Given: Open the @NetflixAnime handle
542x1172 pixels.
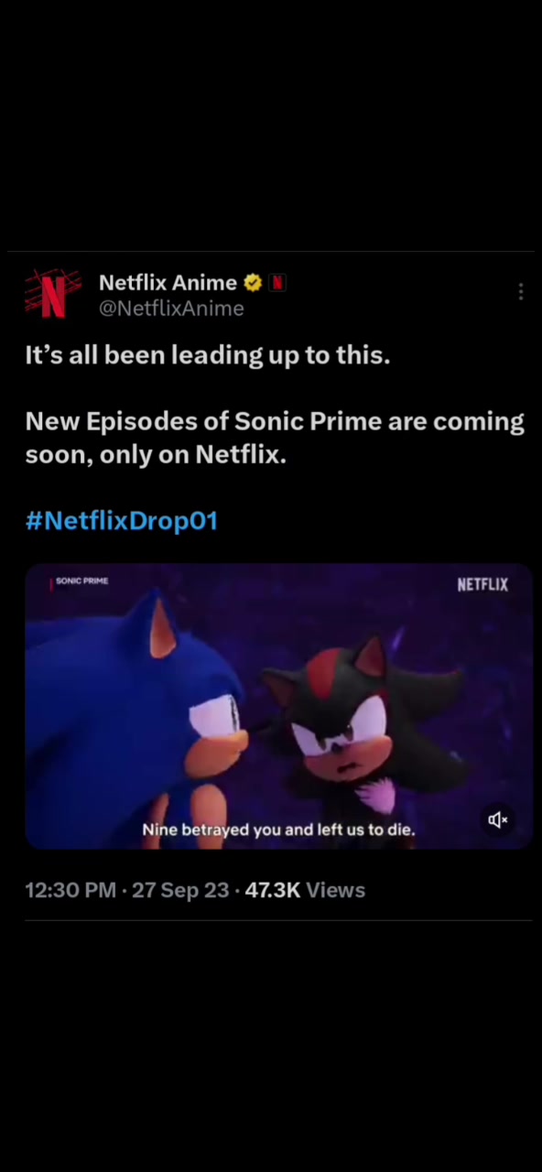Looking at the screenshot, I should click(x=171, y=309).
